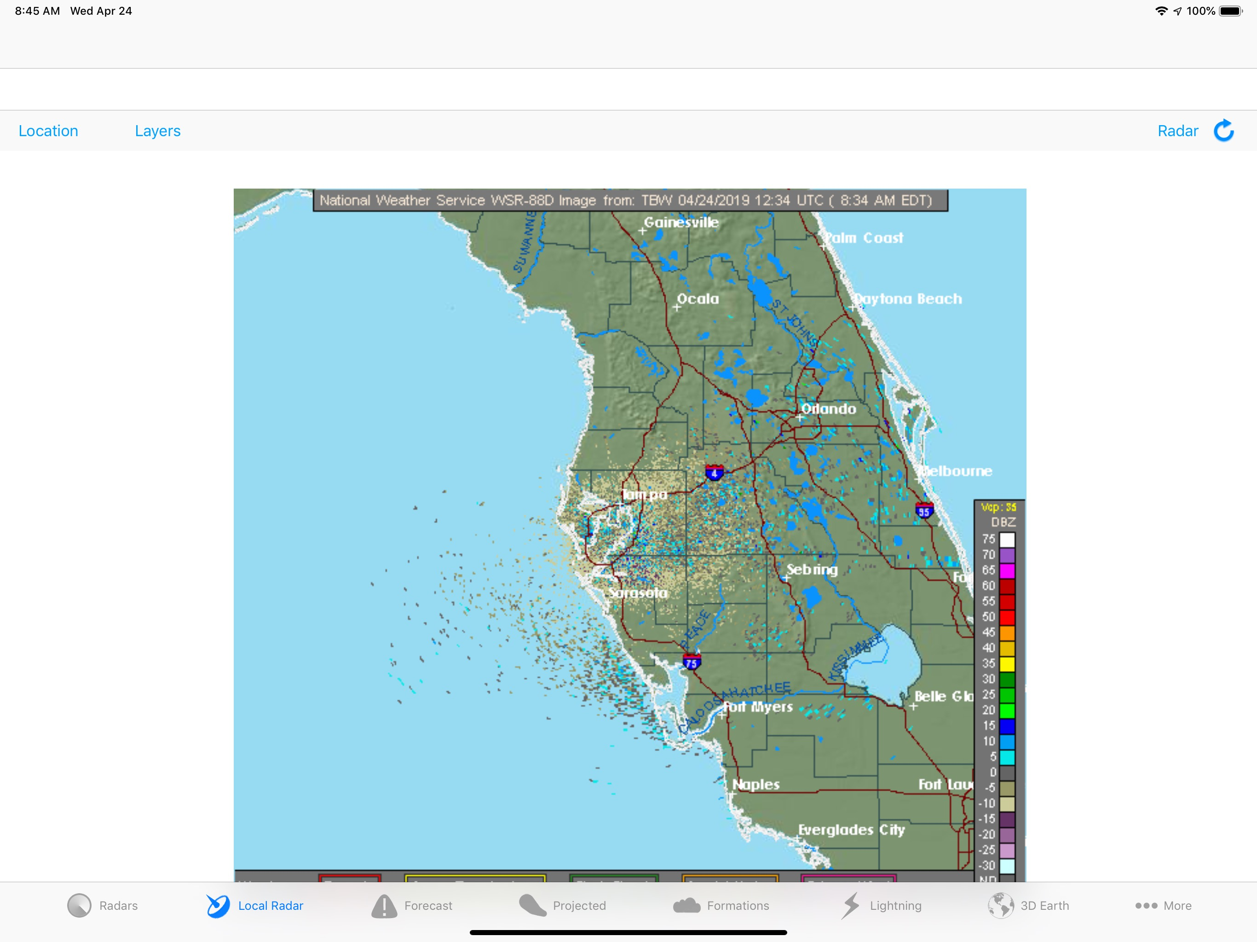Image resolution: width=1257 pixels, height=942 pixels.
Task: Tap the 3D Earth globe icon
Action: point(1001,906)
